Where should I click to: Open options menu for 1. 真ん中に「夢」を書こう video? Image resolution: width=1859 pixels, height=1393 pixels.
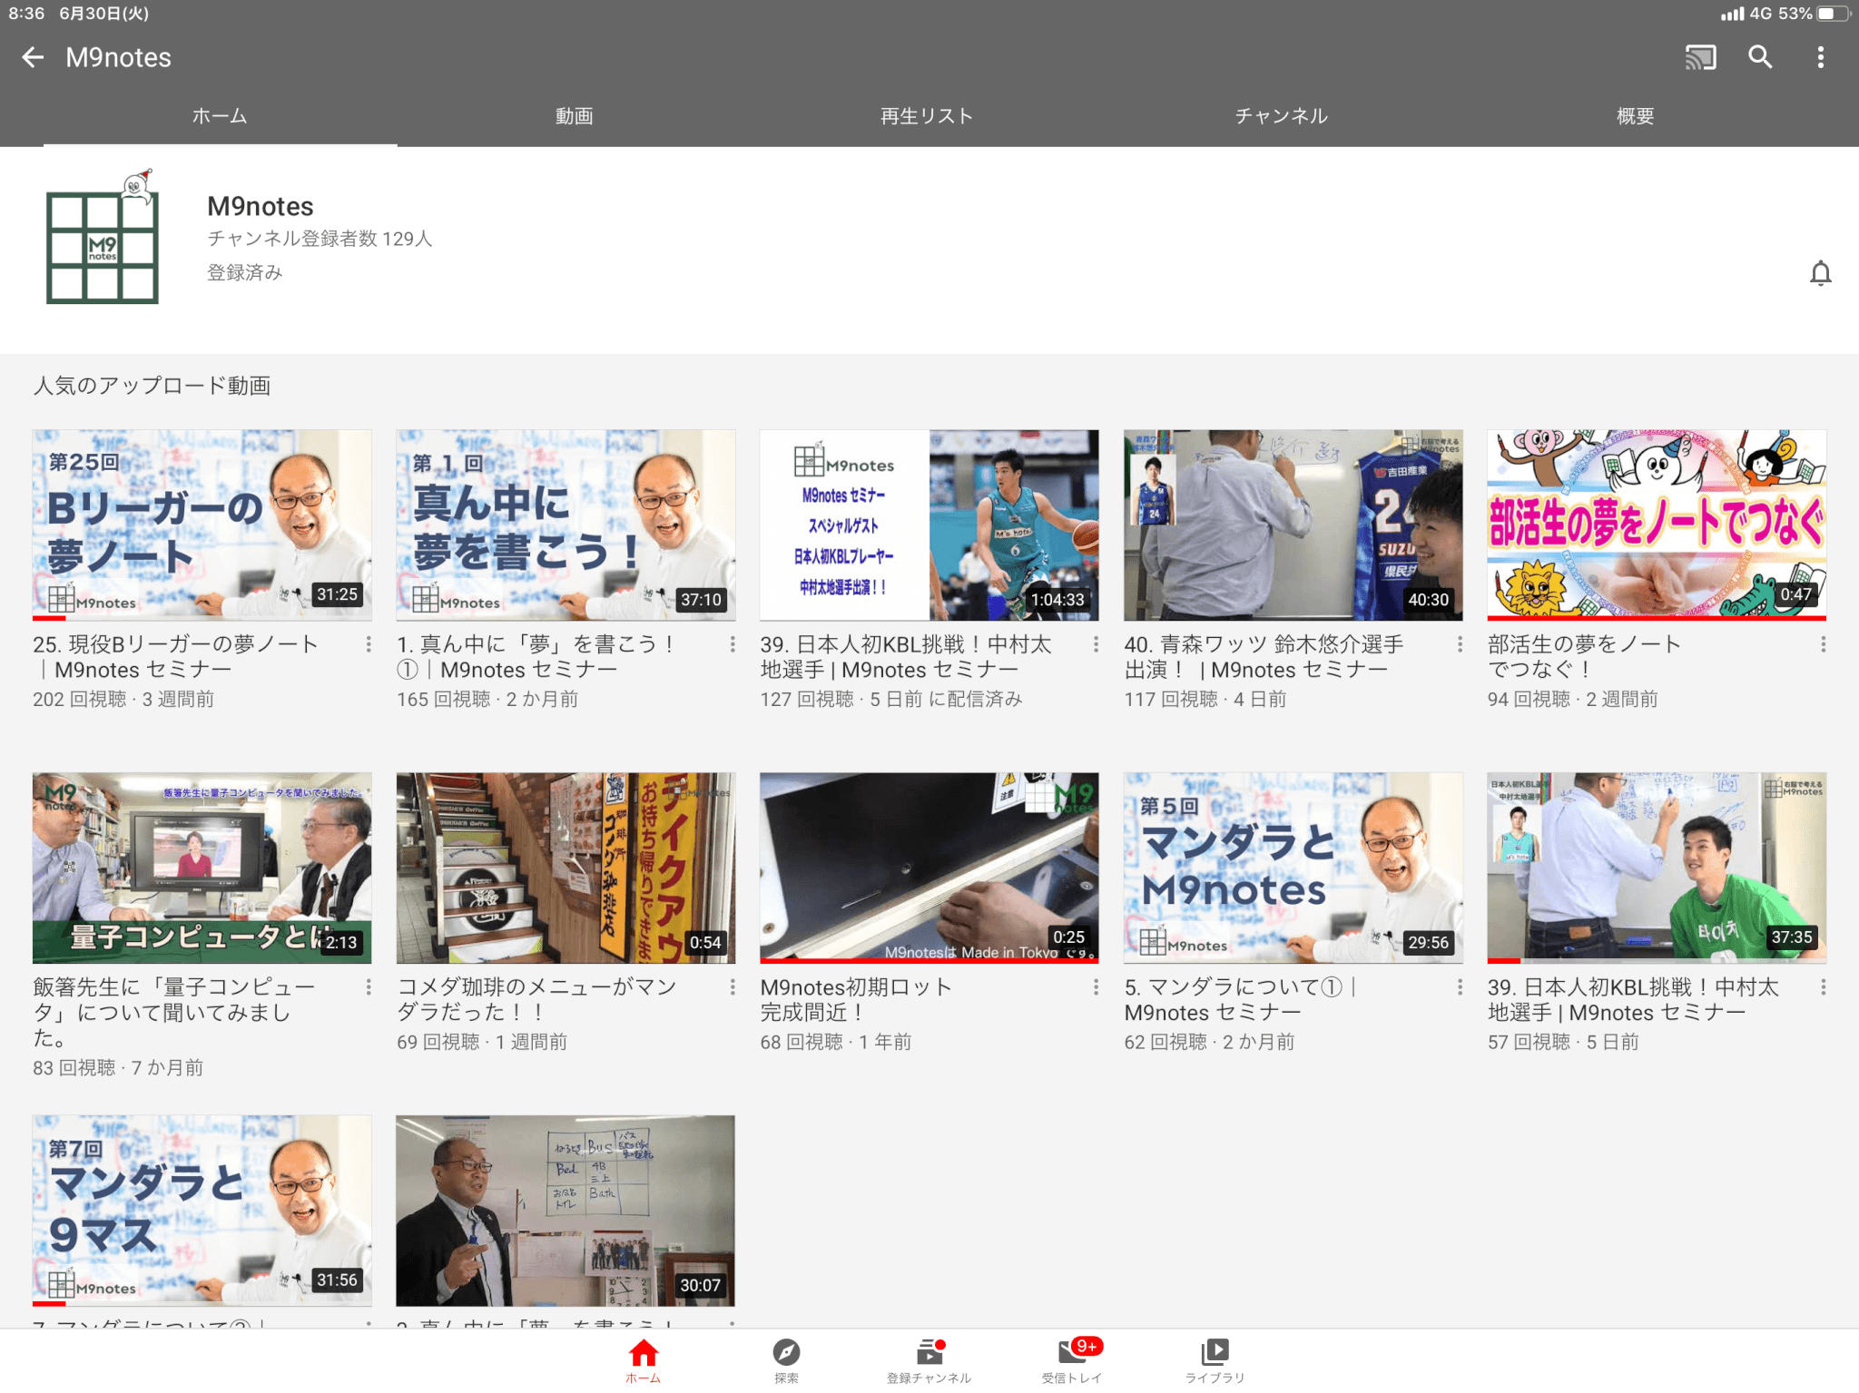pyautogui.click(x=732, y=644)
